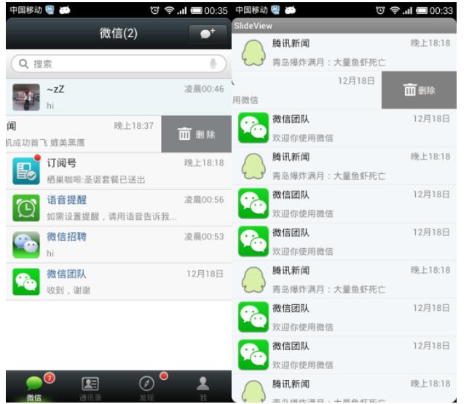Open the 微信招聘 conversation title
Viewport: 469px width, 404px height.
tap(67, 237)
